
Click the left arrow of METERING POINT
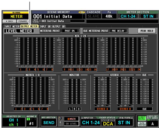[x=61, y=31]
